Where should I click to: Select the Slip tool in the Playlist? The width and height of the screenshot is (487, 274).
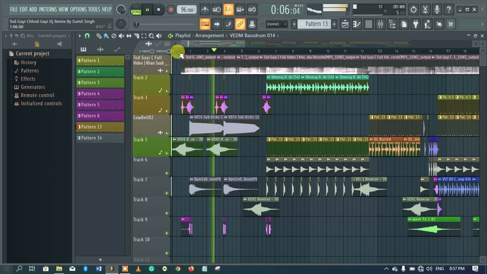129,36
